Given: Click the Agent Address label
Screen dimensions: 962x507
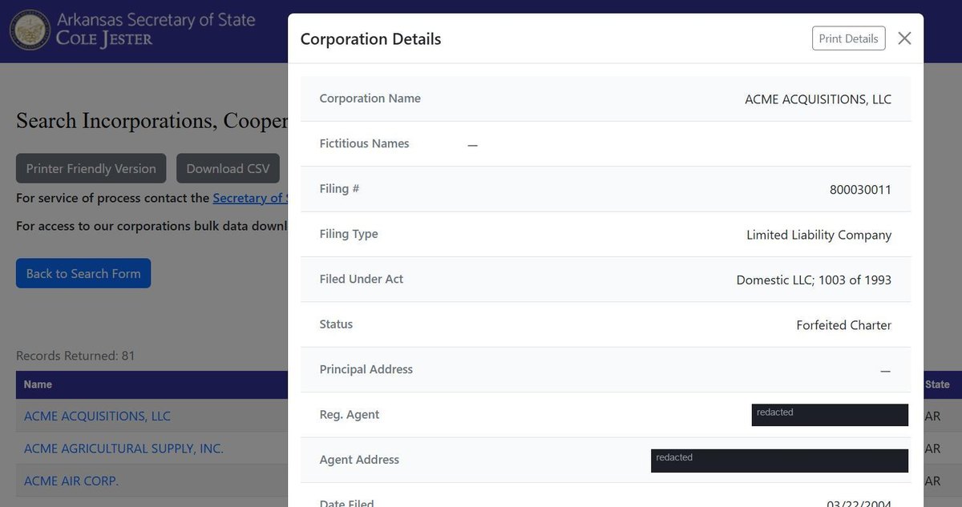Looking at the screenshot, I should pos(359,460).
